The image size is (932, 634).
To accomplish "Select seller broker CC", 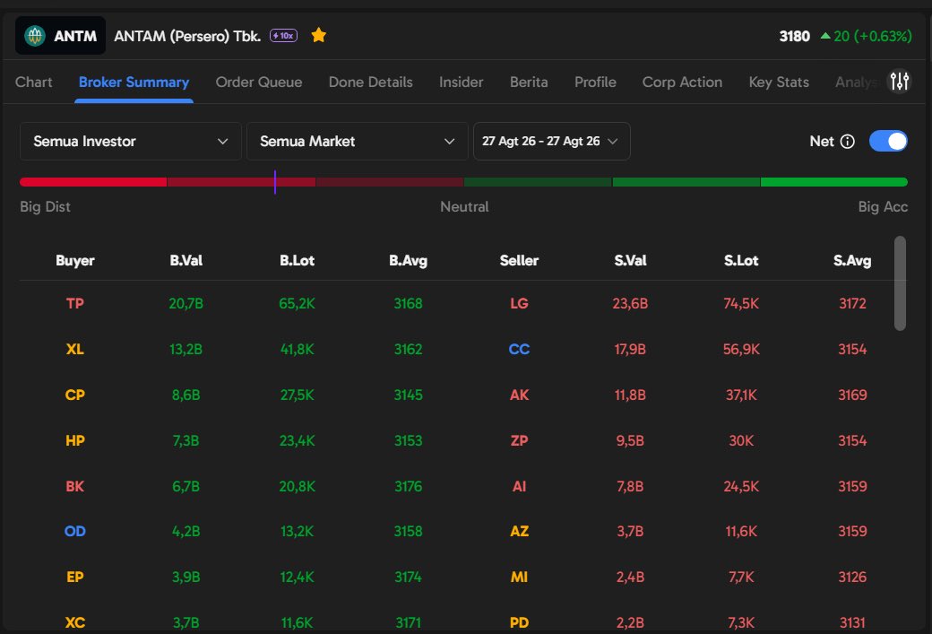I will 519,349.
